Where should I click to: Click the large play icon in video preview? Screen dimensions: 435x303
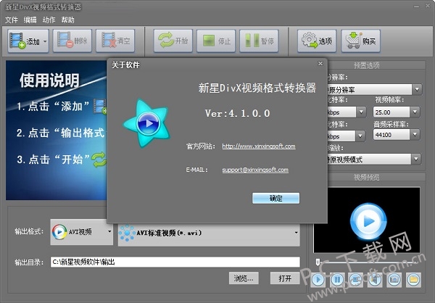pos(368,221)
